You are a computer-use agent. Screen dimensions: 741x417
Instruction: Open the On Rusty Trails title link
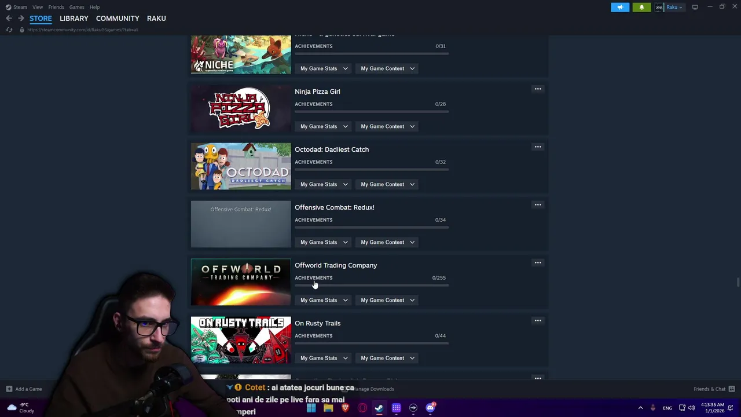pyautogui.click(x=317, y=323)
